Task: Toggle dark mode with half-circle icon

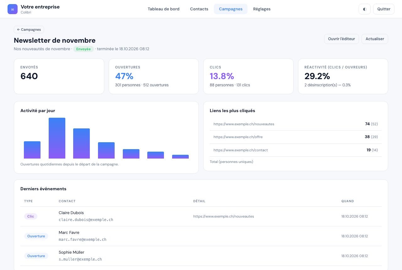Action: click(365, 9)
